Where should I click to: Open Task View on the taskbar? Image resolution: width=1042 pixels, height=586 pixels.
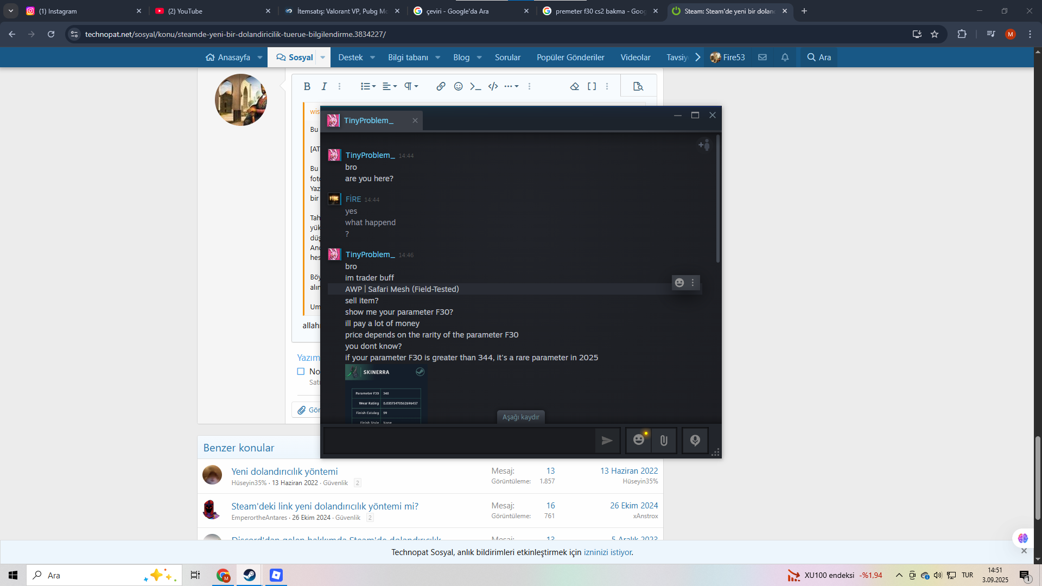[195, 575]
